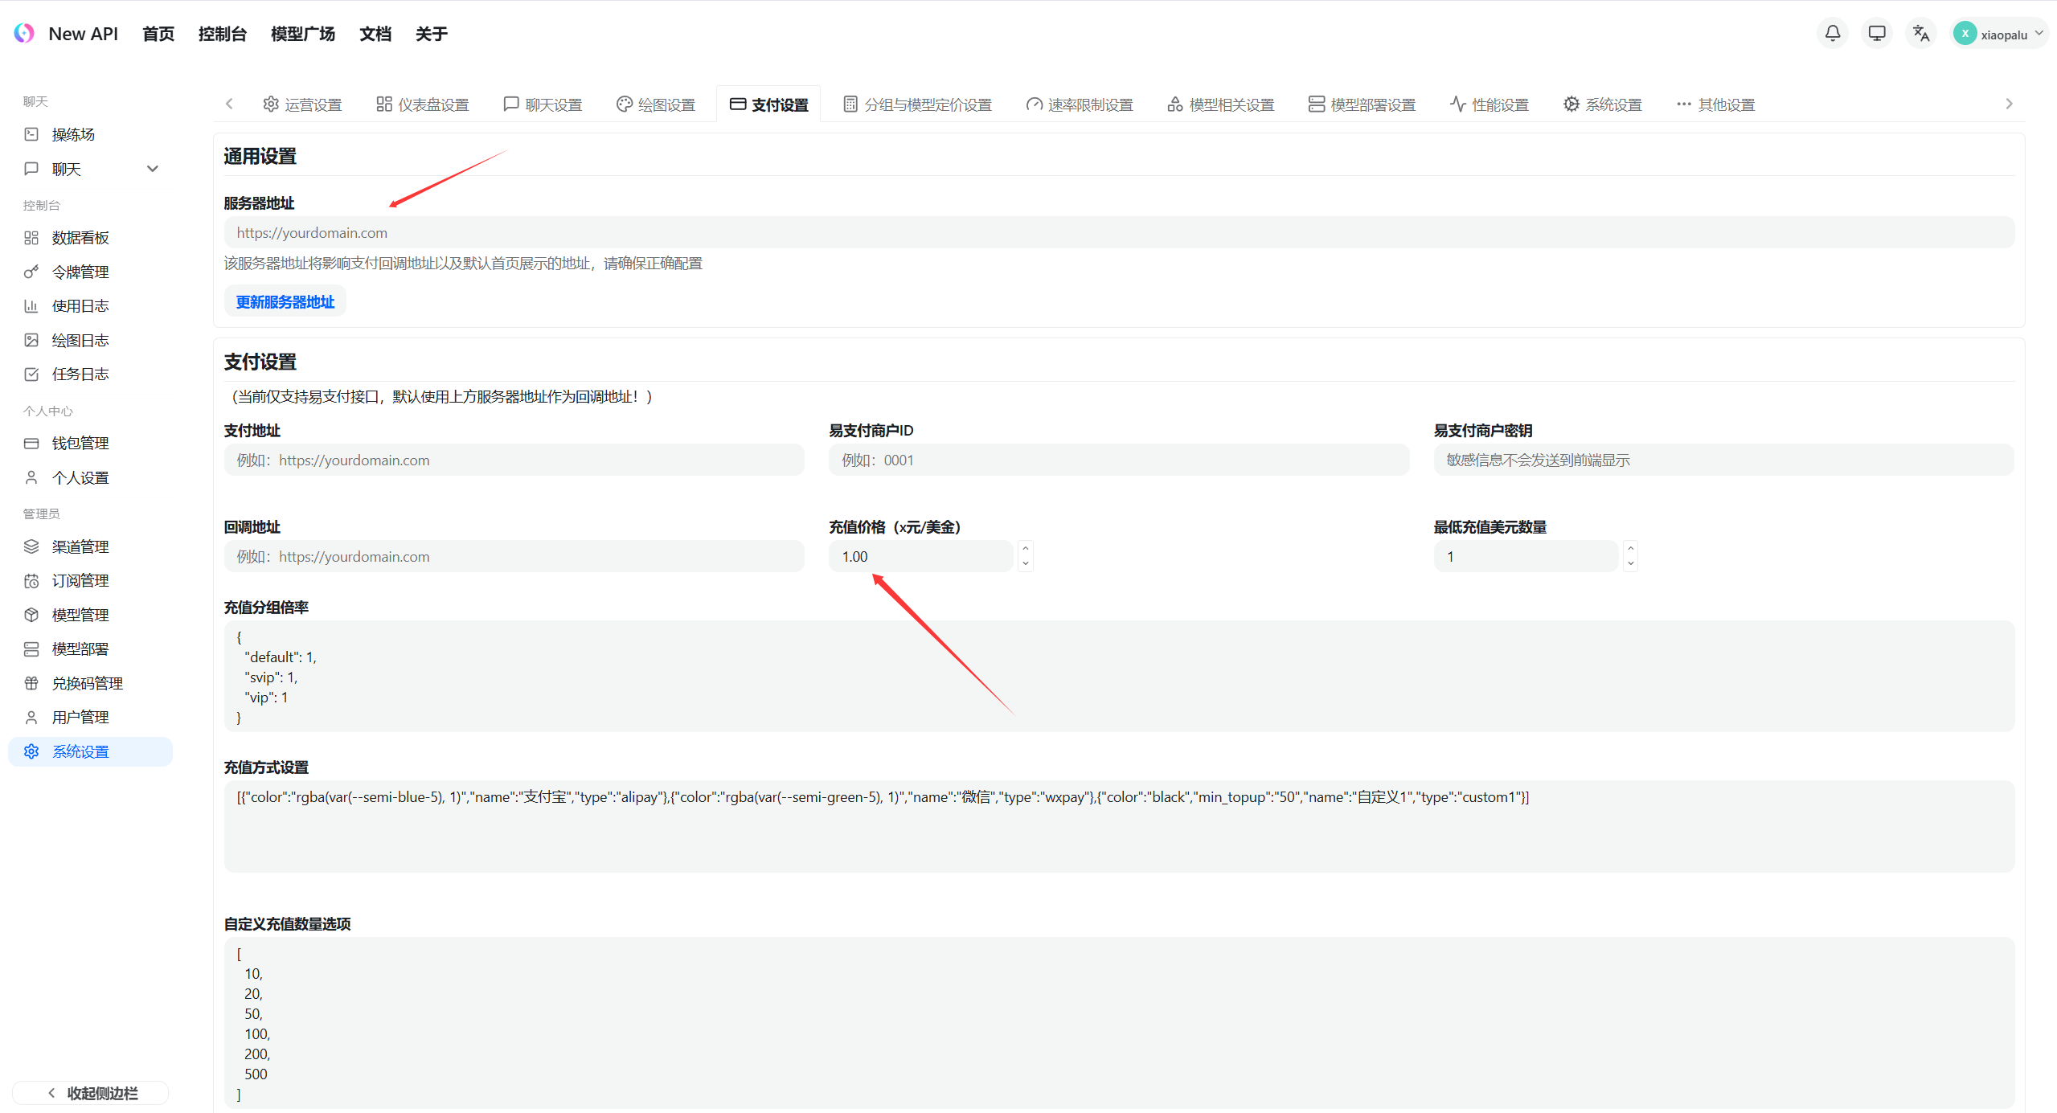Decrease 最低充值美元数量 with down arrow
Image resolution: width=2057 pixels, height=1113 pixels.
tap(1630, 564)
